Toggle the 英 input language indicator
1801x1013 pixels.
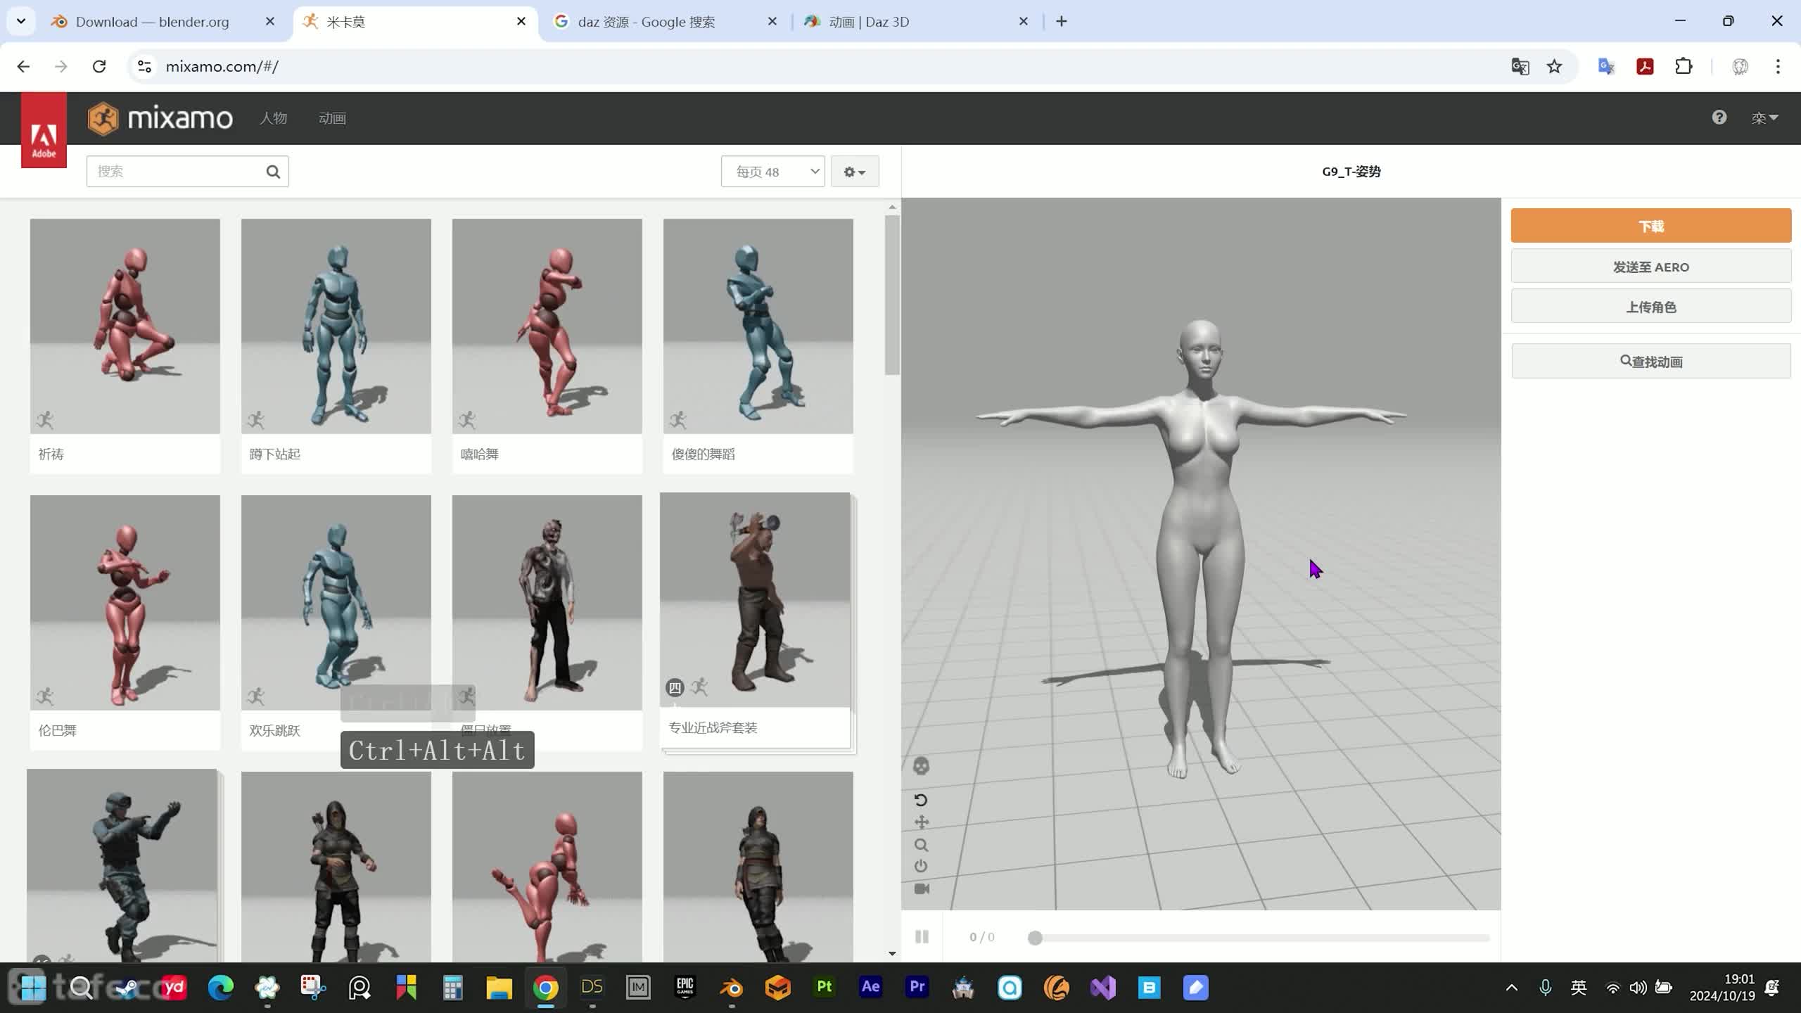pos(1579,988)
